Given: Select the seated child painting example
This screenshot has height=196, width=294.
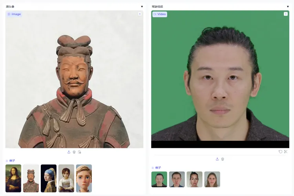Looking at the screenshot, I should (66, 178).
